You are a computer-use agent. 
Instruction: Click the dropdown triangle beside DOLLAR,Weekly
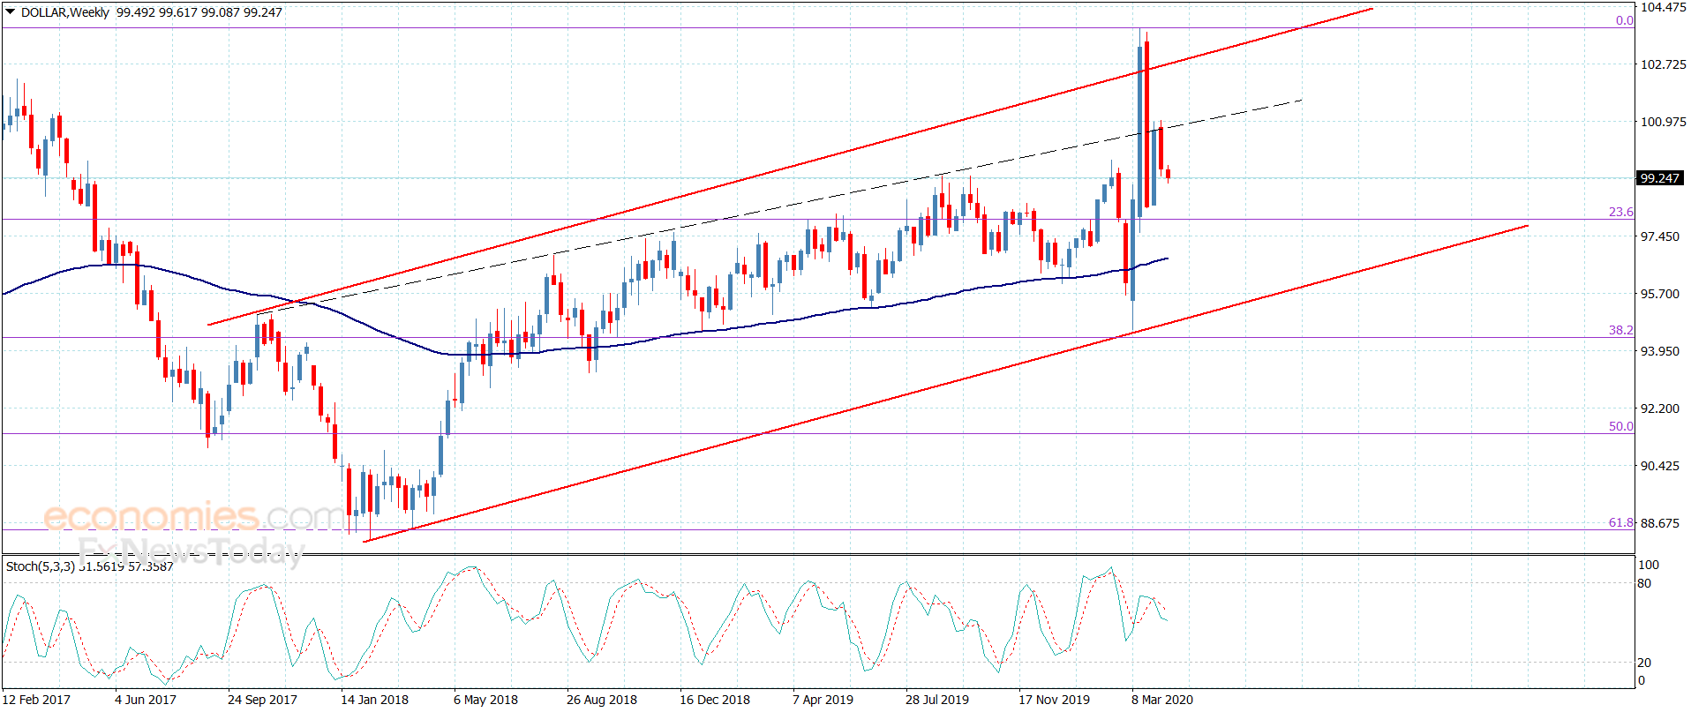(x=11, y=11)
